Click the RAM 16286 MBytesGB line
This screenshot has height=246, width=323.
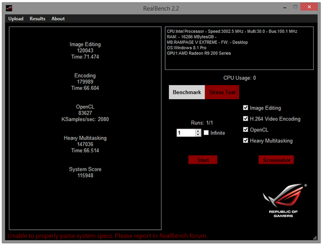[x=192, y=37]
